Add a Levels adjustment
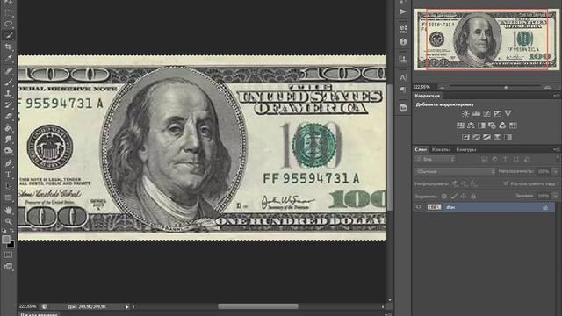Viewport: 562px width, 316px height. pos(476,113)
